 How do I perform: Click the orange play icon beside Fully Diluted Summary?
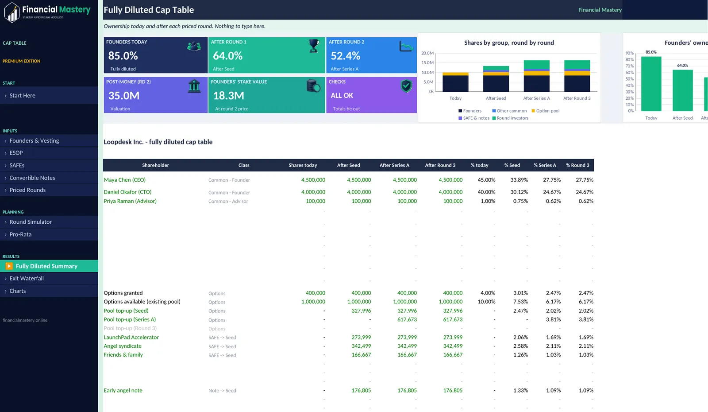point(9,266)
